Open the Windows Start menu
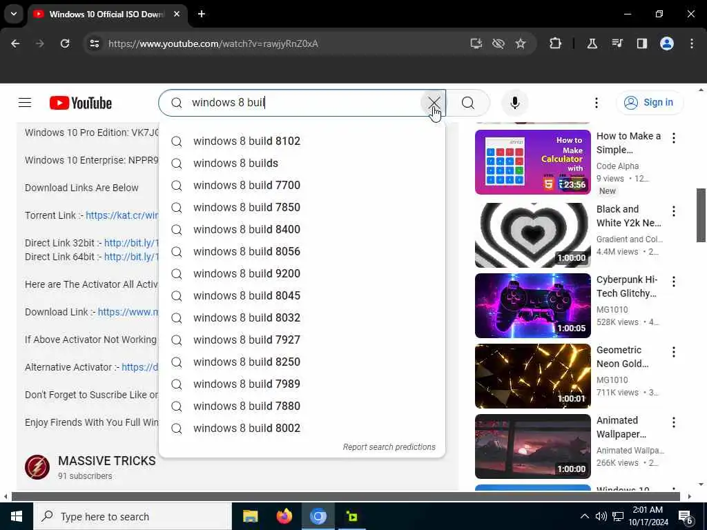The image size is (707, 530). [x=17, y=516]
